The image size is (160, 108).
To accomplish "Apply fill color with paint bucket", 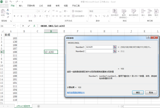I will tap(35, 16).
